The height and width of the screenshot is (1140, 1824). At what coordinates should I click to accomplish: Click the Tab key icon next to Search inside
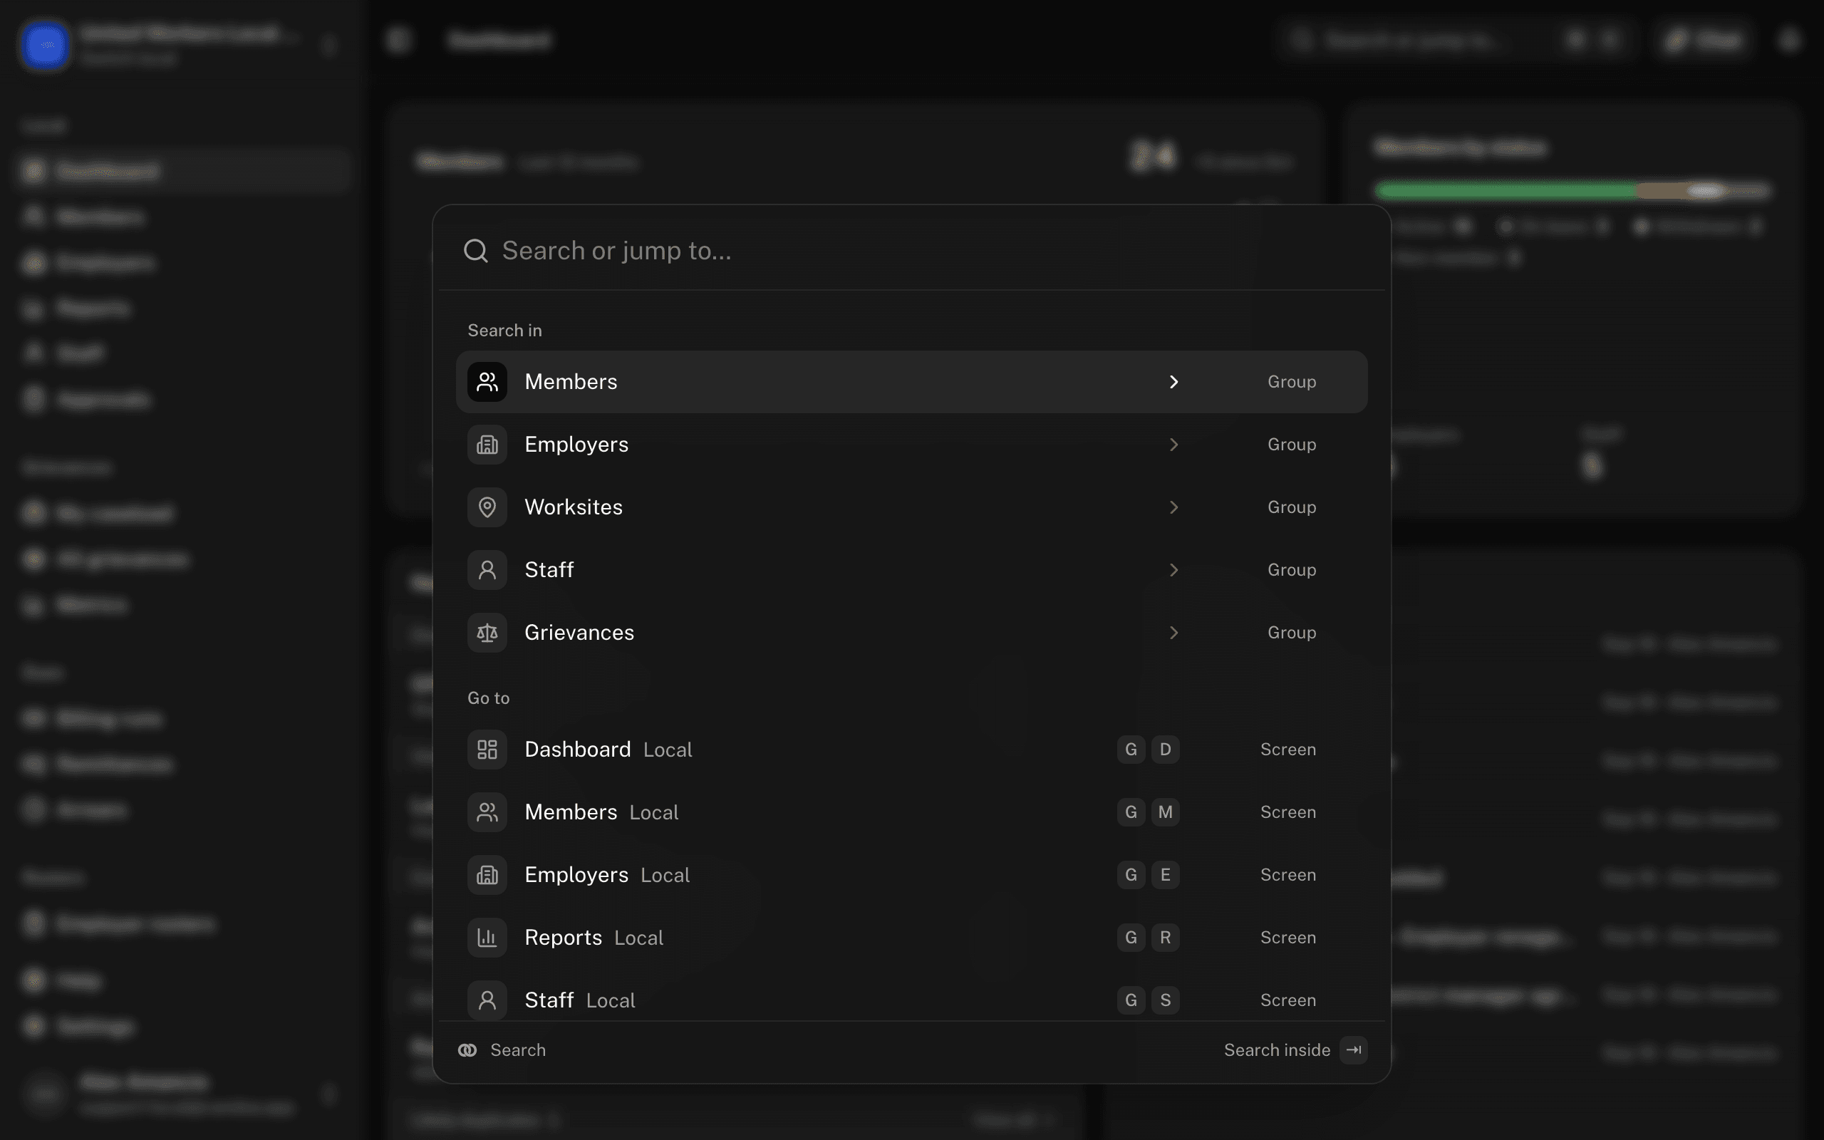(x=1354, y=1050)
